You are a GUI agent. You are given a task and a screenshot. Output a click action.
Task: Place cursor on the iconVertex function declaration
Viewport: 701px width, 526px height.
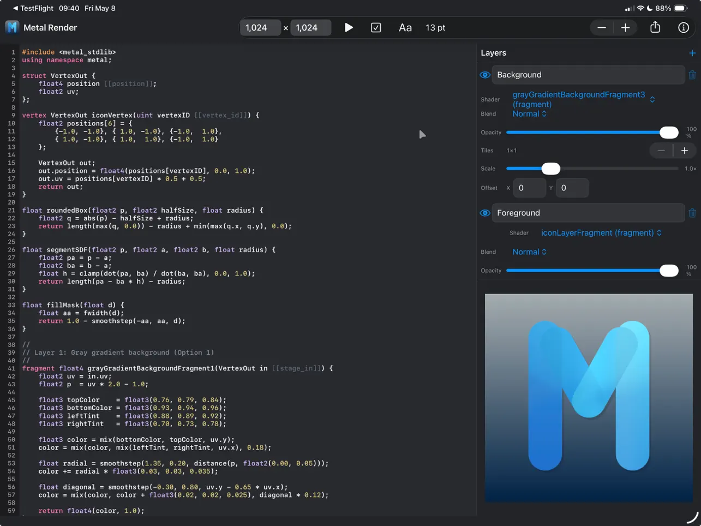(141, 115)
